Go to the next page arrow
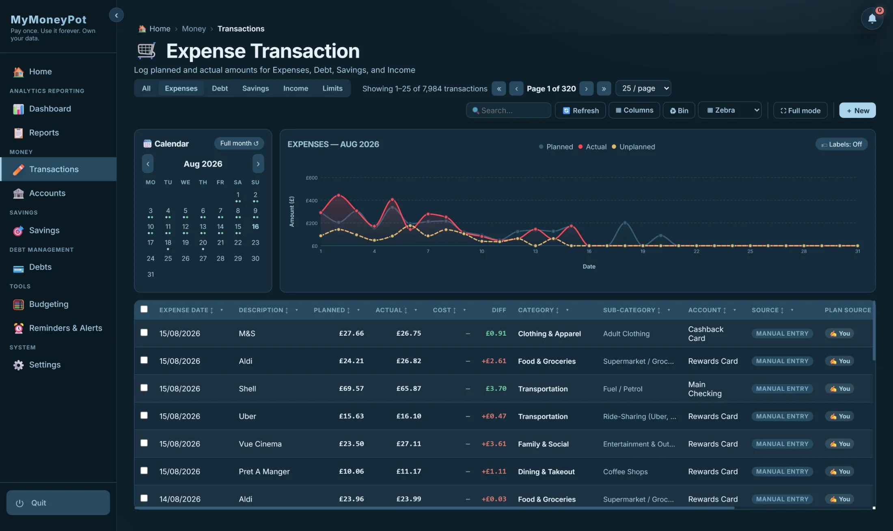 click(x=586, y=89)
